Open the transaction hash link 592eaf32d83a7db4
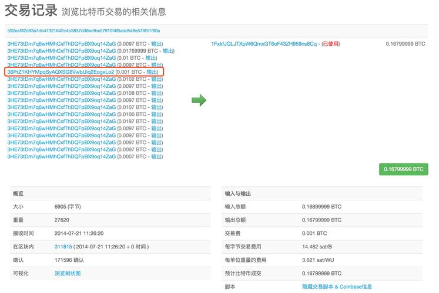439x293 pixels. [83, 30]
